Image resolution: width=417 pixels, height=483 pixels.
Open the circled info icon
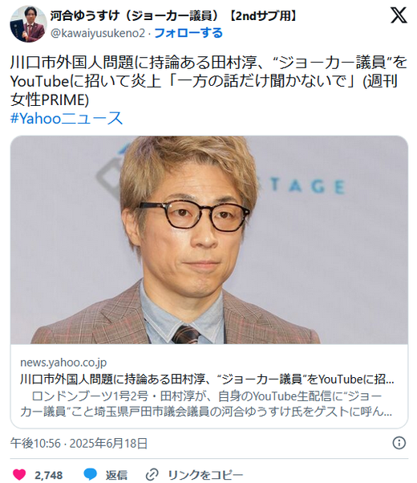tap(399, 443)
